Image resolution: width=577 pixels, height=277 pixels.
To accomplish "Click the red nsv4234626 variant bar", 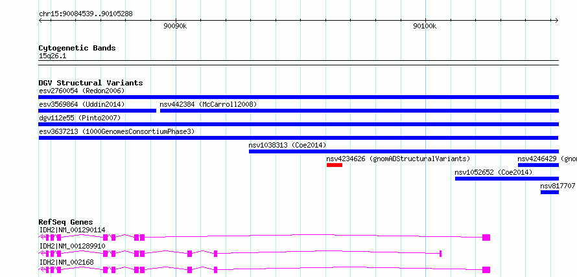I will (335, 165).
